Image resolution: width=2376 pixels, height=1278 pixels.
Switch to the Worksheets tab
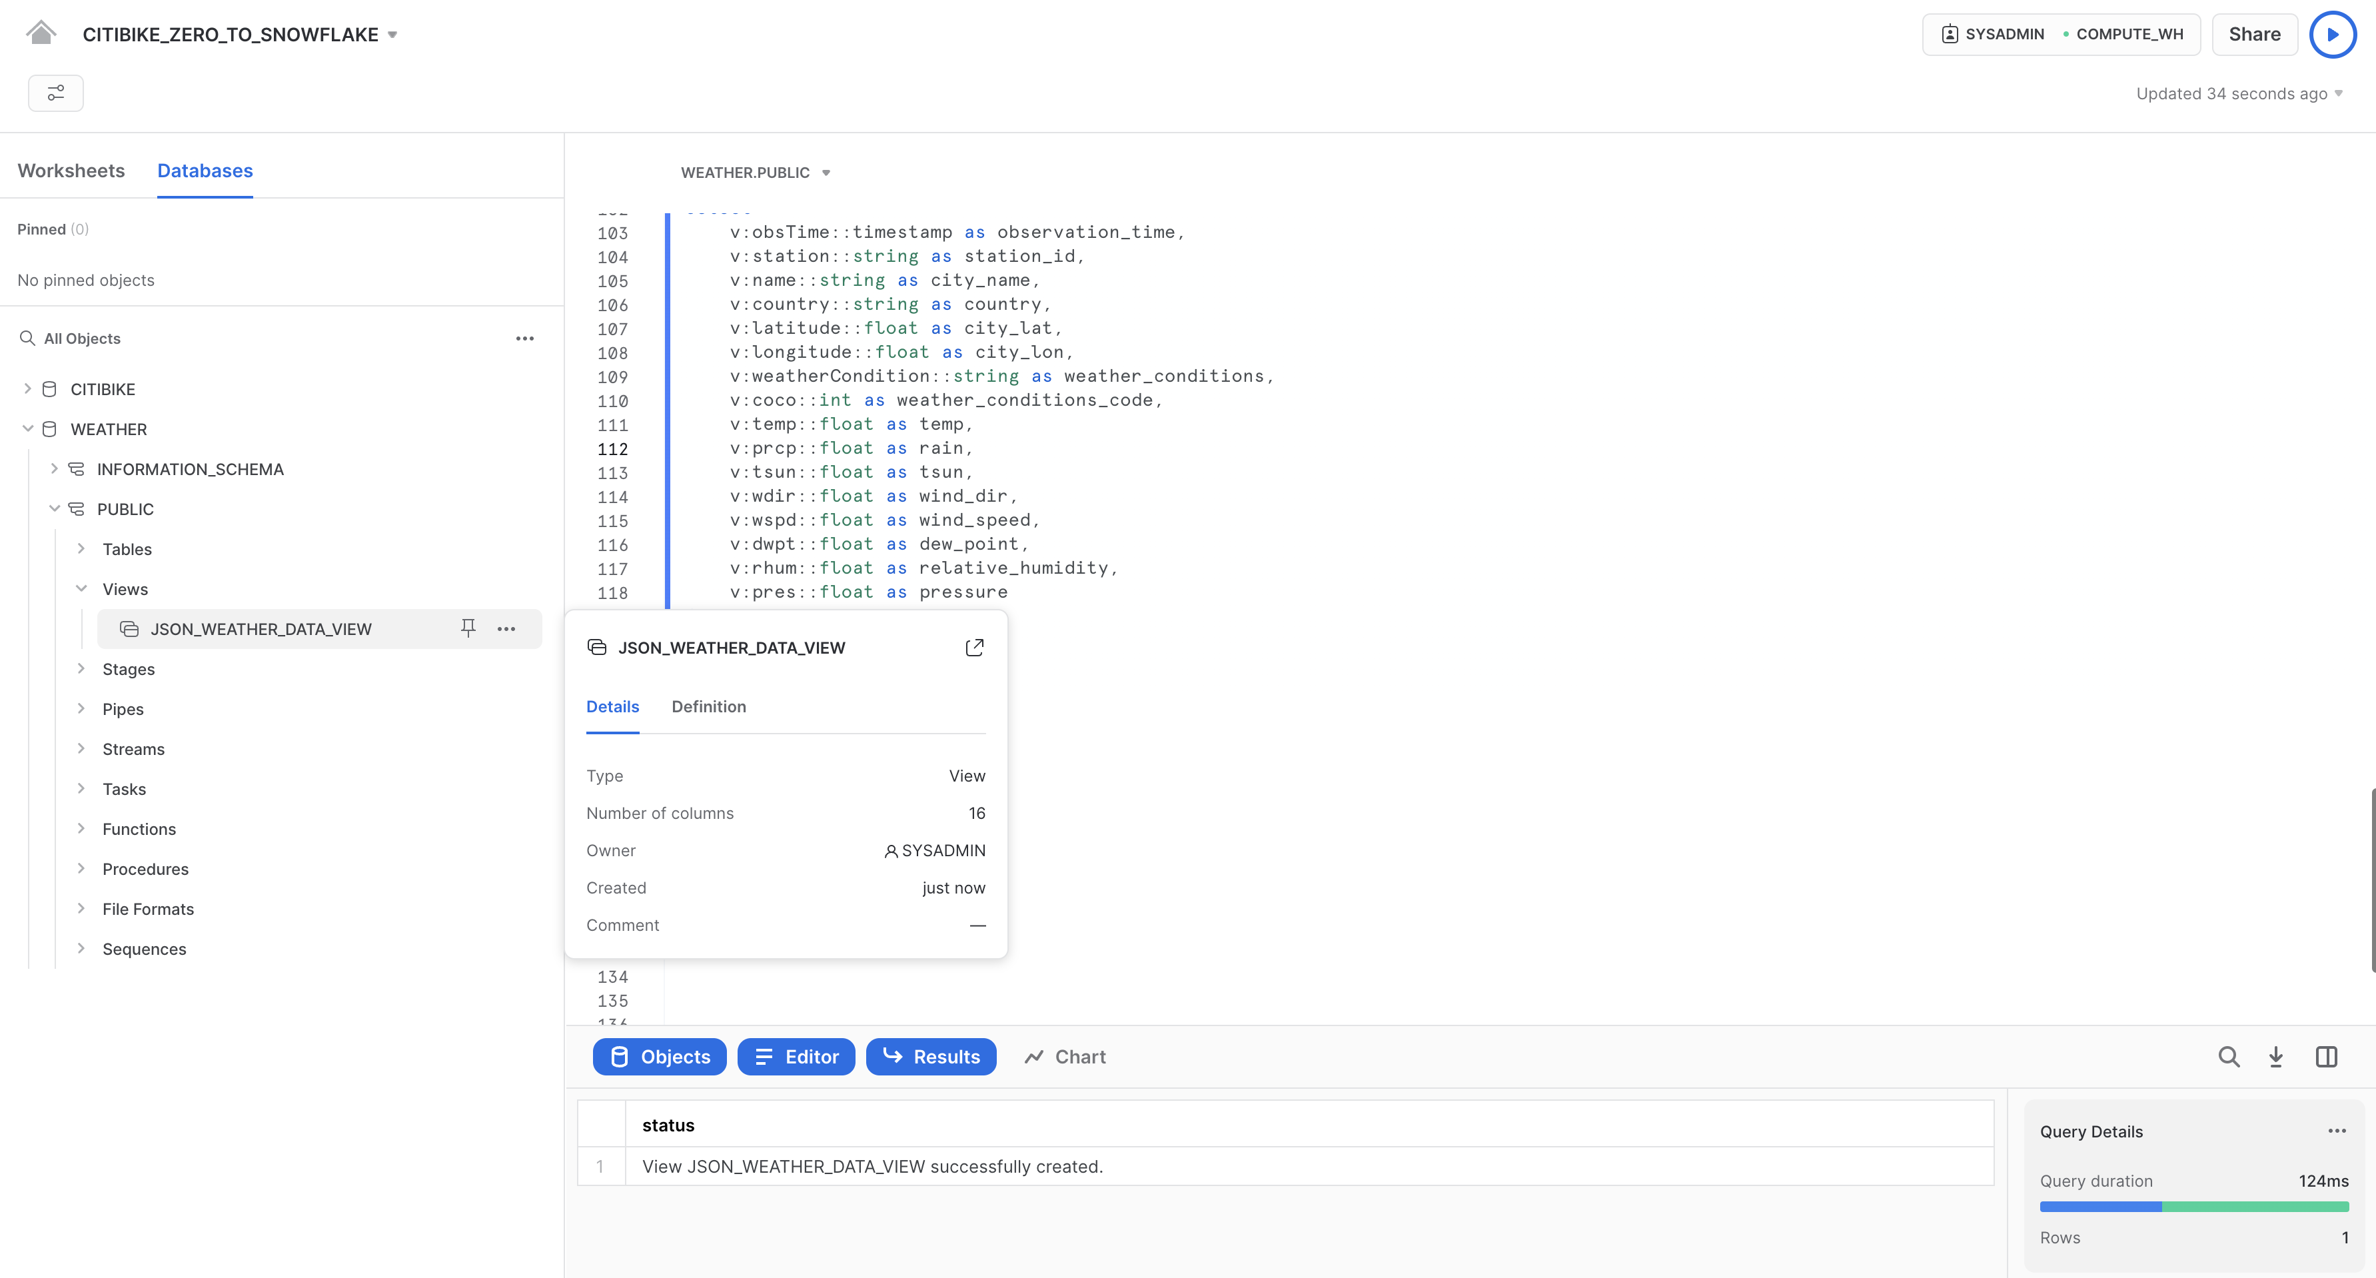tap(71, 170)
